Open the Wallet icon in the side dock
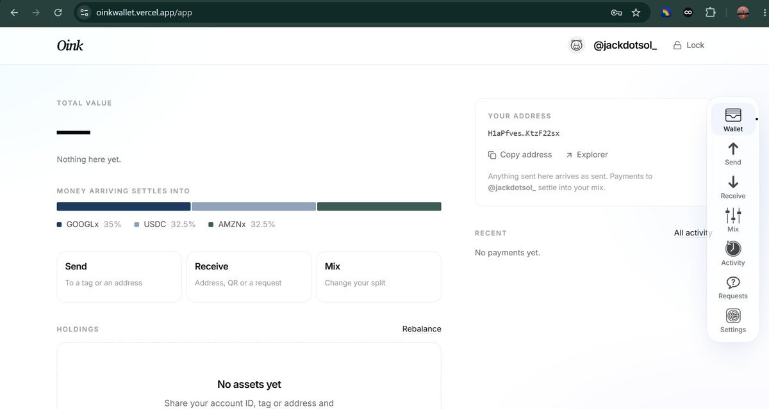 click(733, 119)
